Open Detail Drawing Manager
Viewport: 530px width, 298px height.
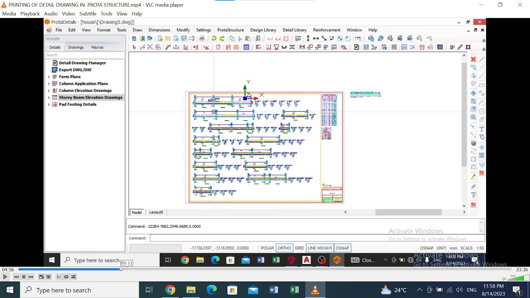click(82, 63)
